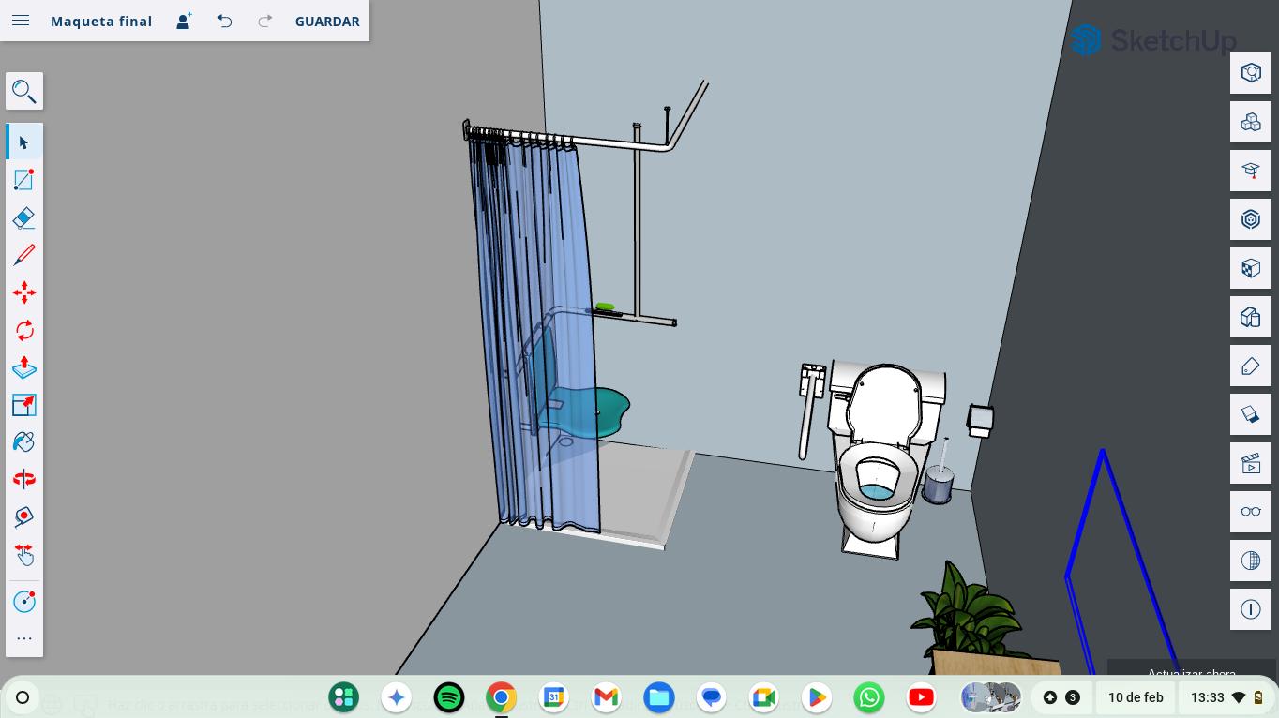Select the Orbit tool
This screenshot has width=1279, height=718.
click(24, 479)
